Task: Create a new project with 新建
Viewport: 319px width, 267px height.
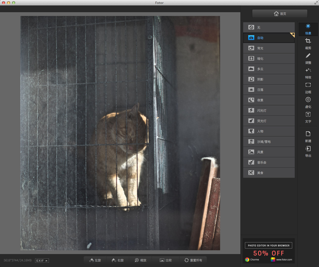Action: click(308, 137)
